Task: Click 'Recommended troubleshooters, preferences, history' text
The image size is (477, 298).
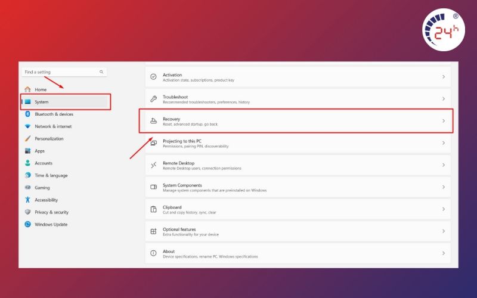Action: pos(206,102)
